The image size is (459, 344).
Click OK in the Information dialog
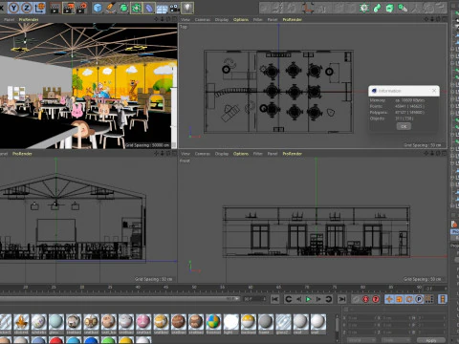click(404, 126)
